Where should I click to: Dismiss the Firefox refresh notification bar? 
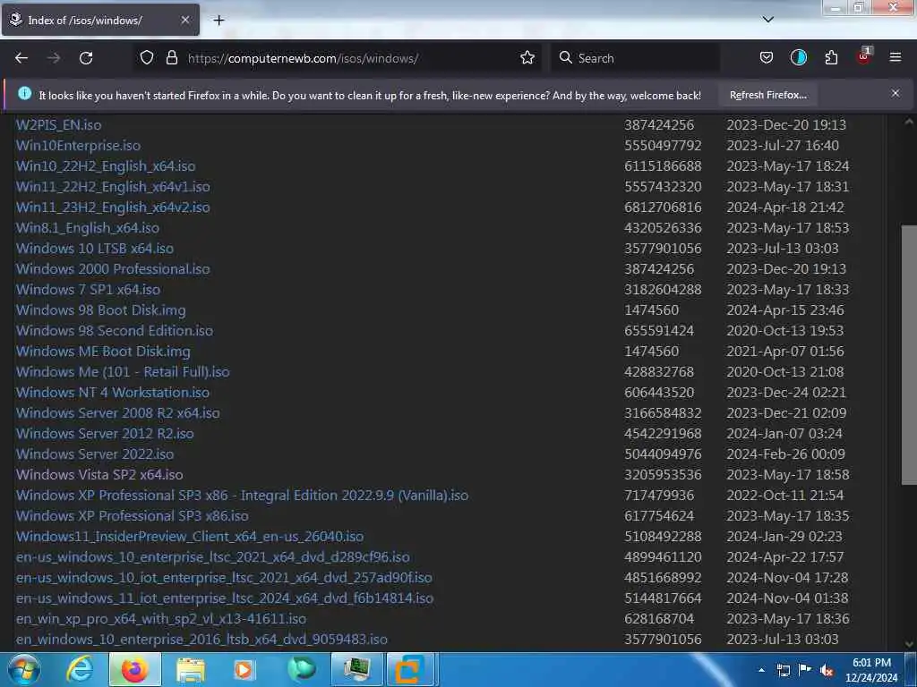coord(895,93)
